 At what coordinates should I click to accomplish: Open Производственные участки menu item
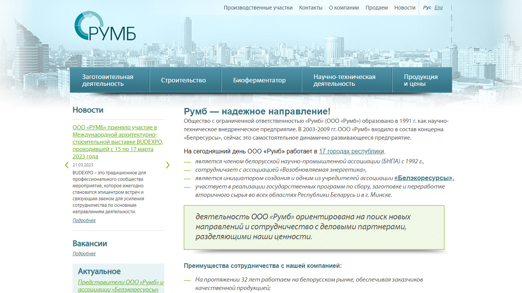click(258, 8)
